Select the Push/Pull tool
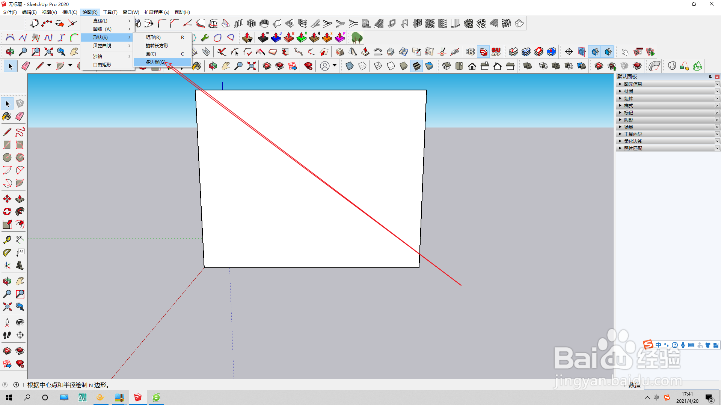The height and width of the screenshot is (405, 721). pos(20,199)
